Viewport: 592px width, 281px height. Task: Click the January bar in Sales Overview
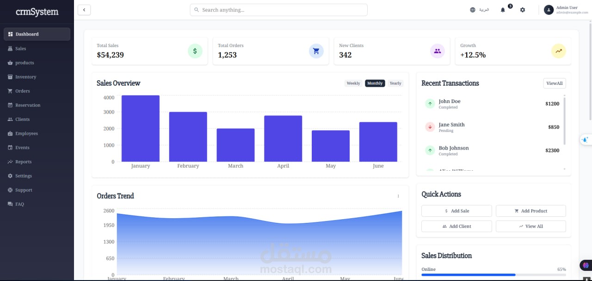141,129
